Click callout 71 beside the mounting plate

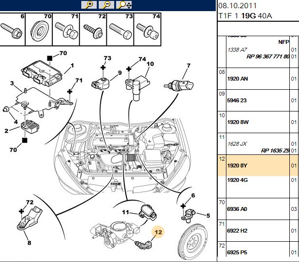[x=79, y=81]
